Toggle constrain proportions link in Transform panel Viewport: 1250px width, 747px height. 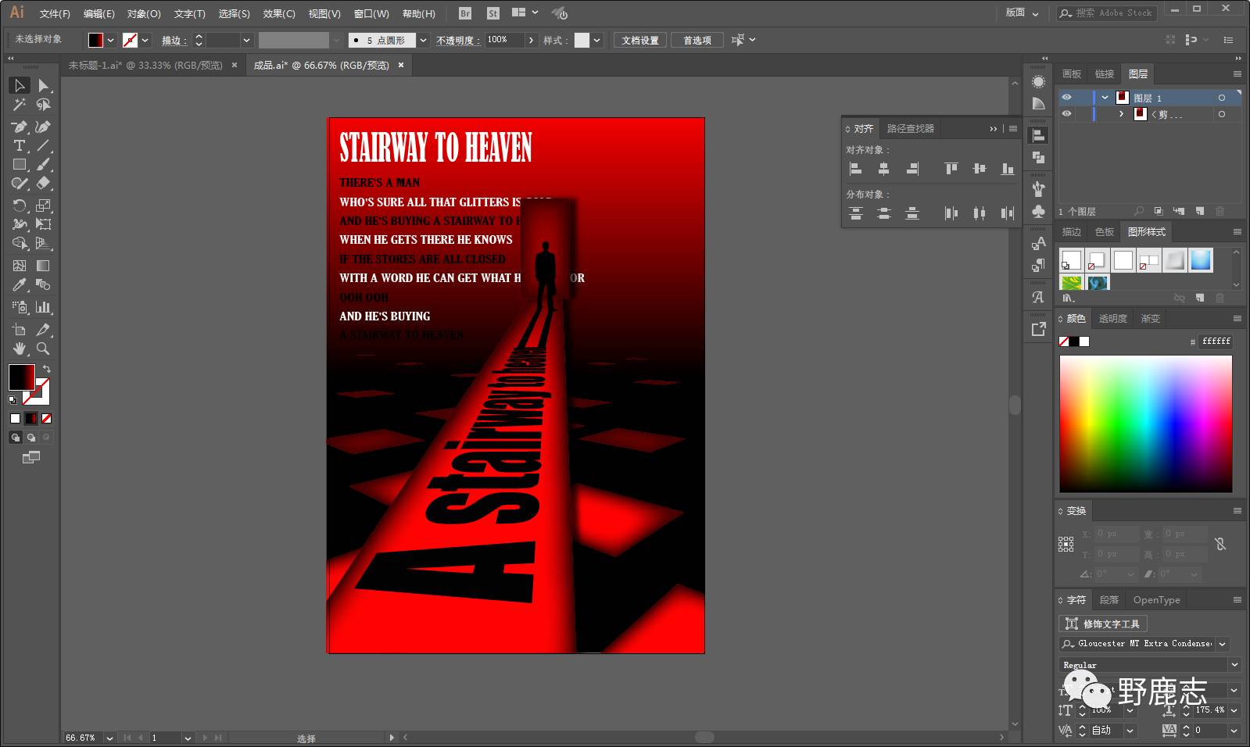[1220, 544]
